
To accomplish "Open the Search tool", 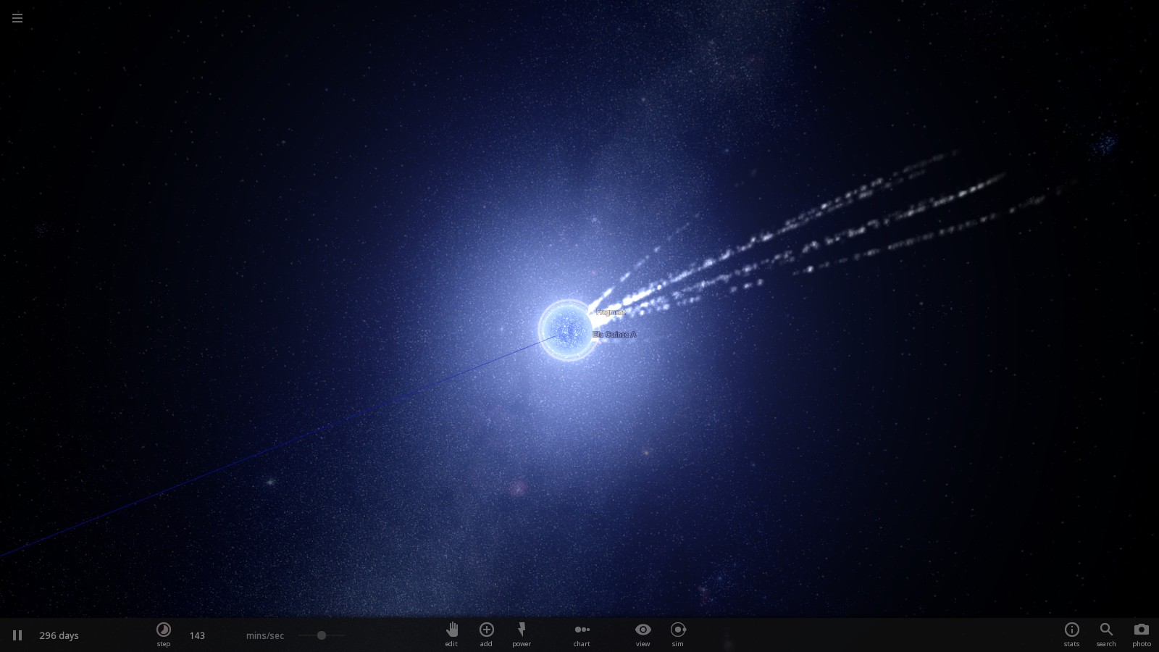I will 1106,635.
